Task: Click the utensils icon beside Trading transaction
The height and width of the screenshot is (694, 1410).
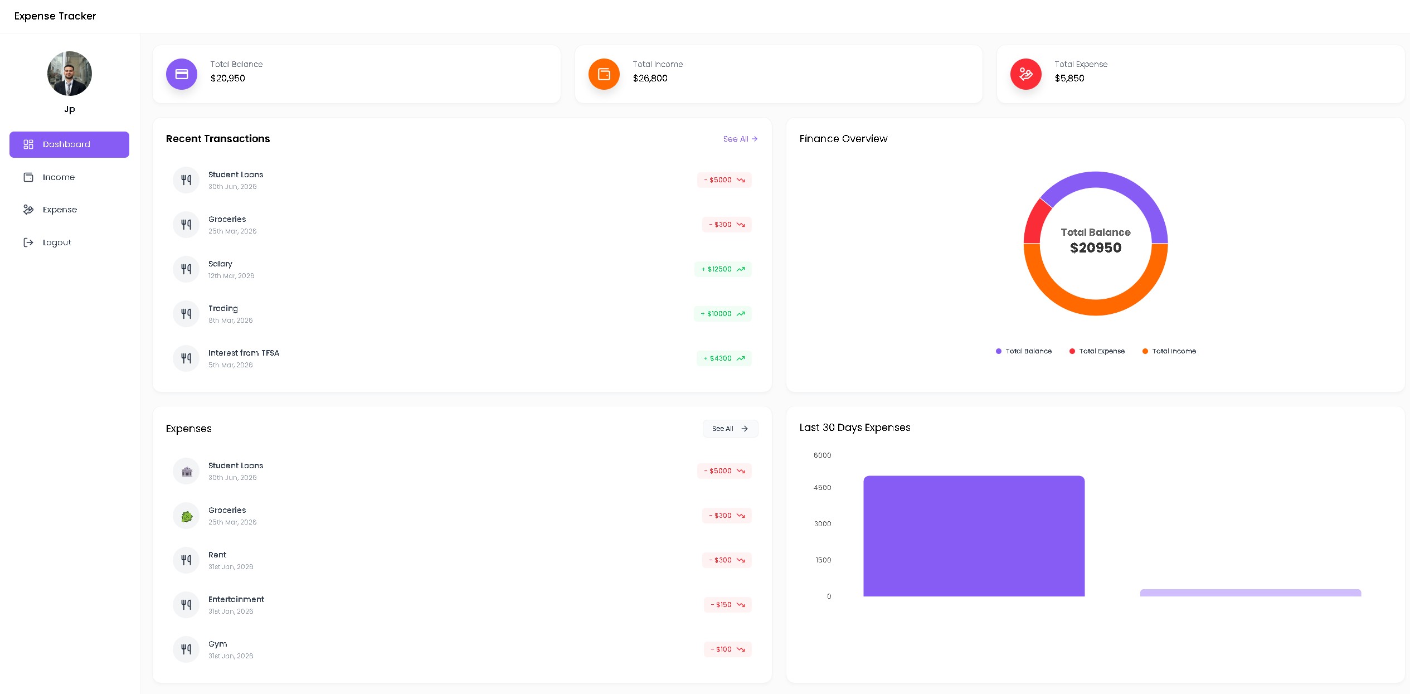Action: [186, 314]
